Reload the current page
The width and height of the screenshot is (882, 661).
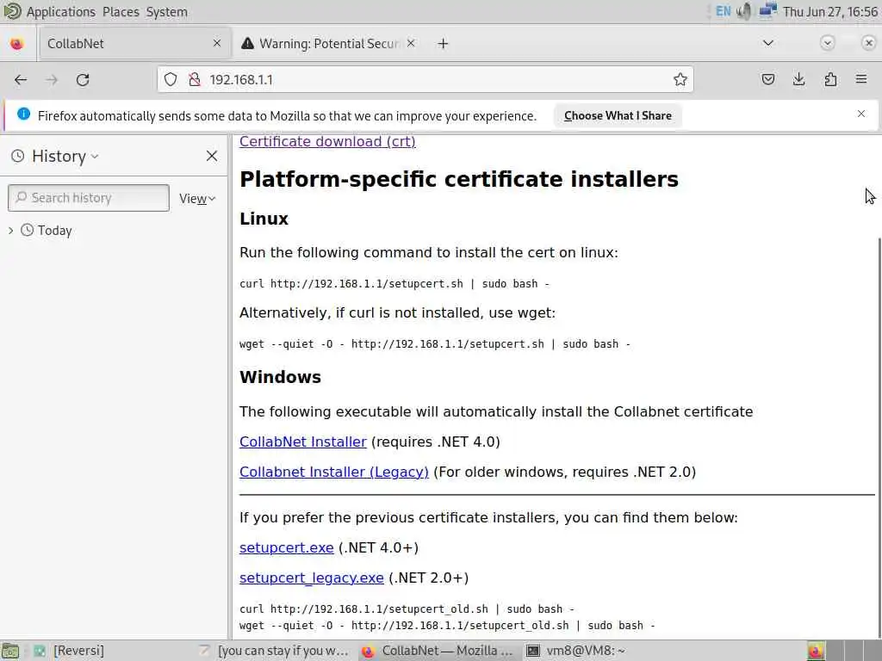point(83,80)
